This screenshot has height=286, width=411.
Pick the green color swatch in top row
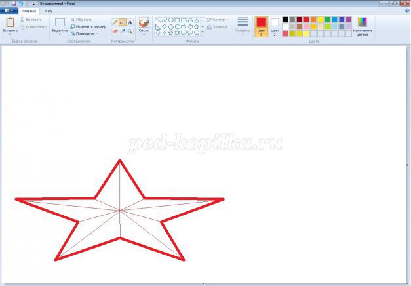[328, 20]
